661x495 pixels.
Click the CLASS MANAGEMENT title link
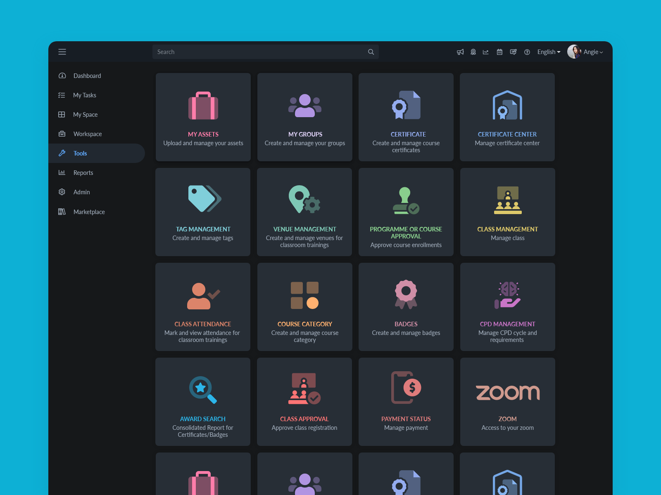508,229
